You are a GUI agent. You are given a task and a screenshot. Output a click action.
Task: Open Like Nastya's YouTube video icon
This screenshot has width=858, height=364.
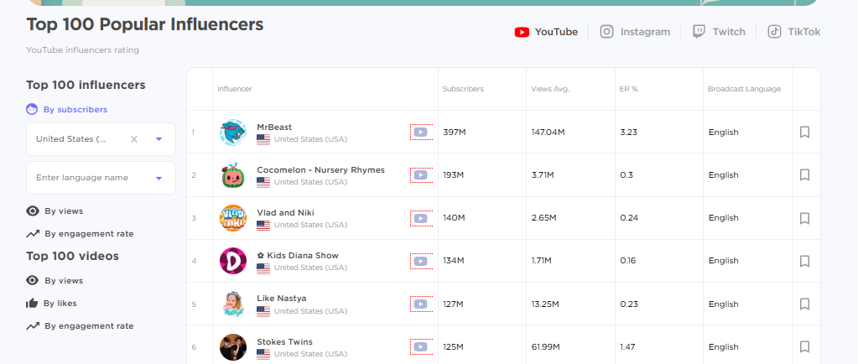[421, 304]
